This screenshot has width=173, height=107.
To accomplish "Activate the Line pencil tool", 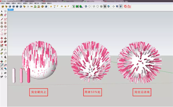I will 2,19.
